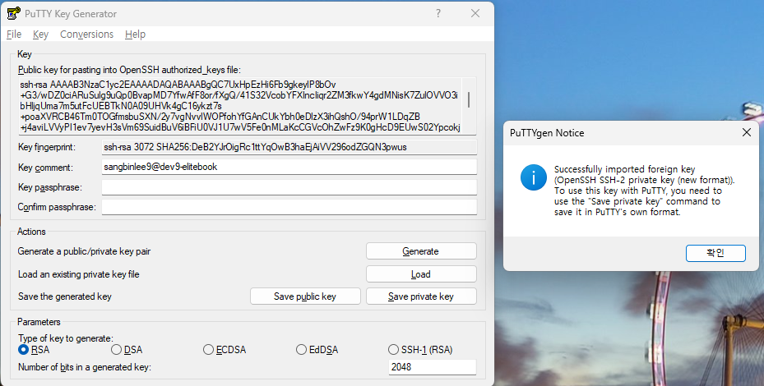This screenshot has height=386, width=764.
Task: Click the Key comment field
Action: (289, 167)
